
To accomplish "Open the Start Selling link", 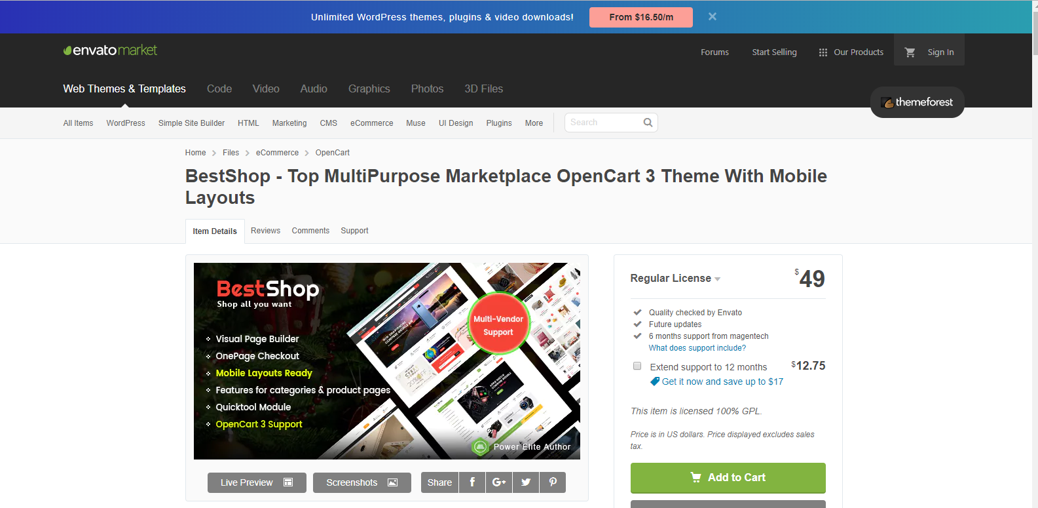I will click(774, 52).
